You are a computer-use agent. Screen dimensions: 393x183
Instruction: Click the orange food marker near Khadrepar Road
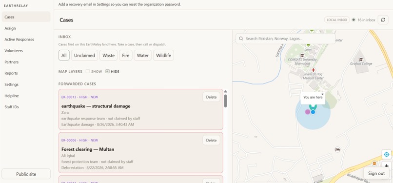(x=374, y=163)
